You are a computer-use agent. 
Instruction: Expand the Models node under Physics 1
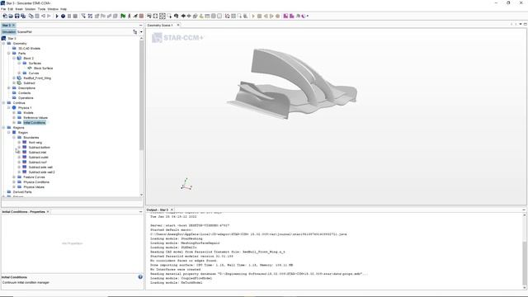(14, 112)
